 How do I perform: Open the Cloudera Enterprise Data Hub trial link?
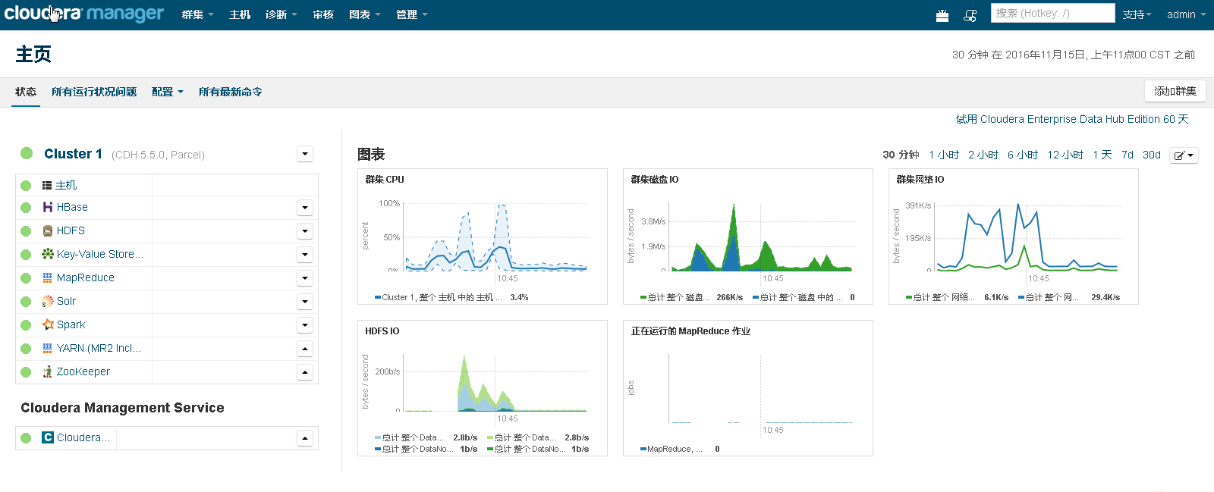coord(1072,119)
